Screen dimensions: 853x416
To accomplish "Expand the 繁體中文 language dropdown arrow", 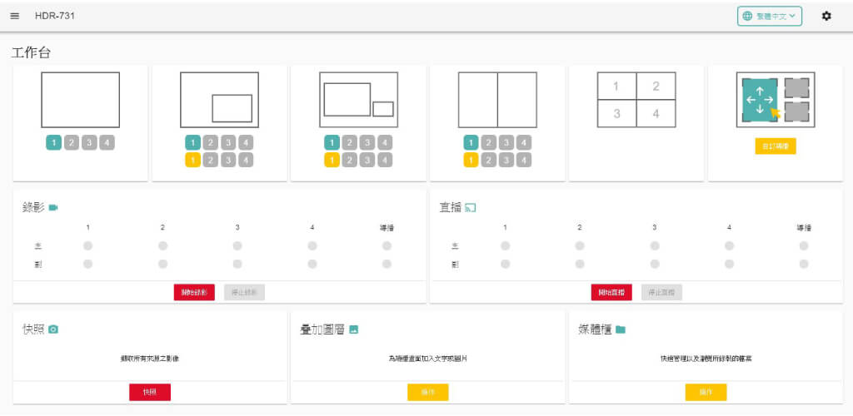I will 792,16.
